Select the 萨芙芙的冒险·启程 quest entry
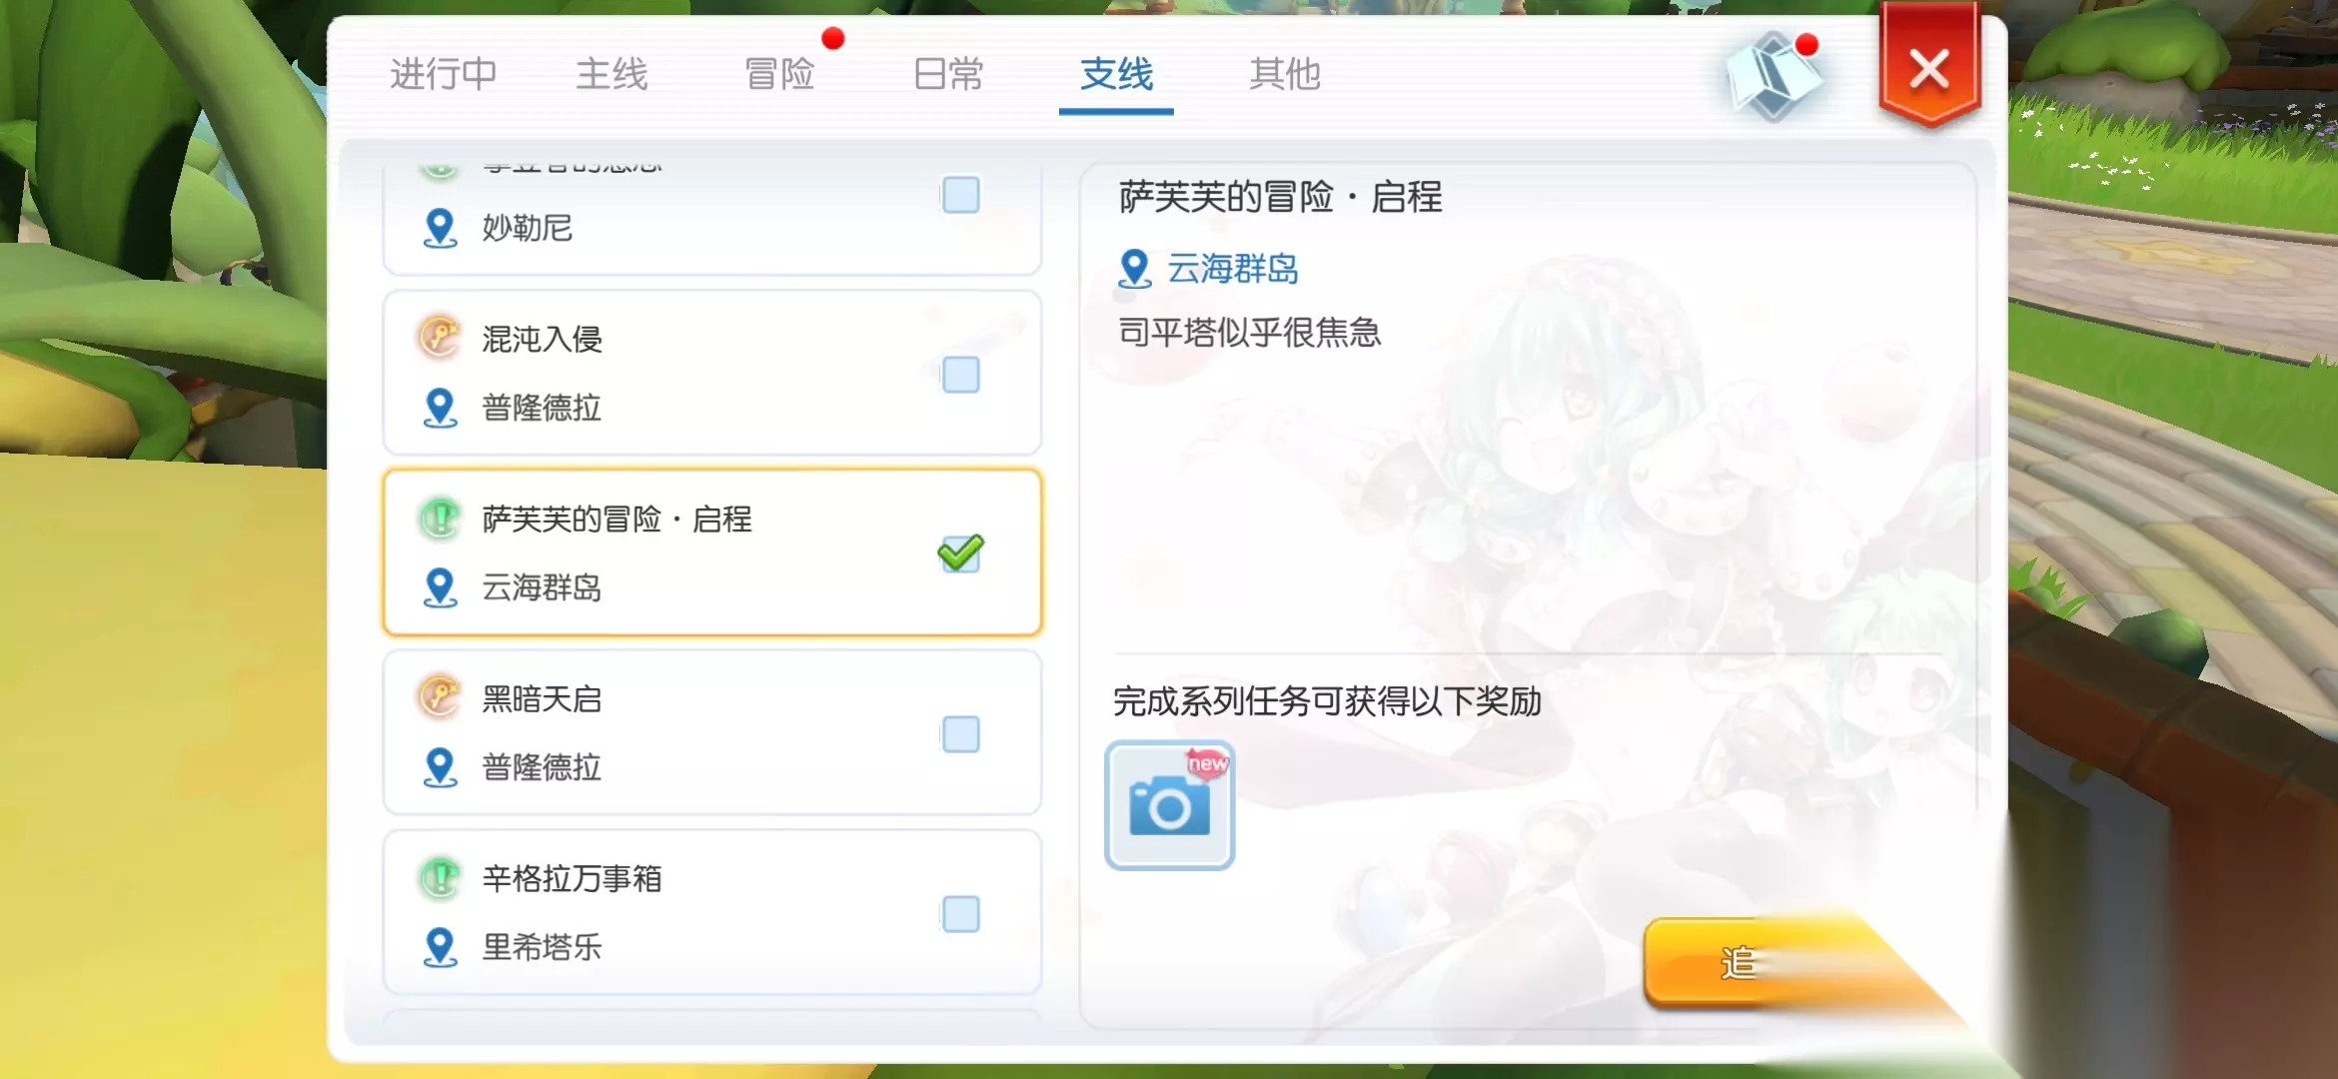Screen dimensions: 2338x1079 click(x=712, y=552)
